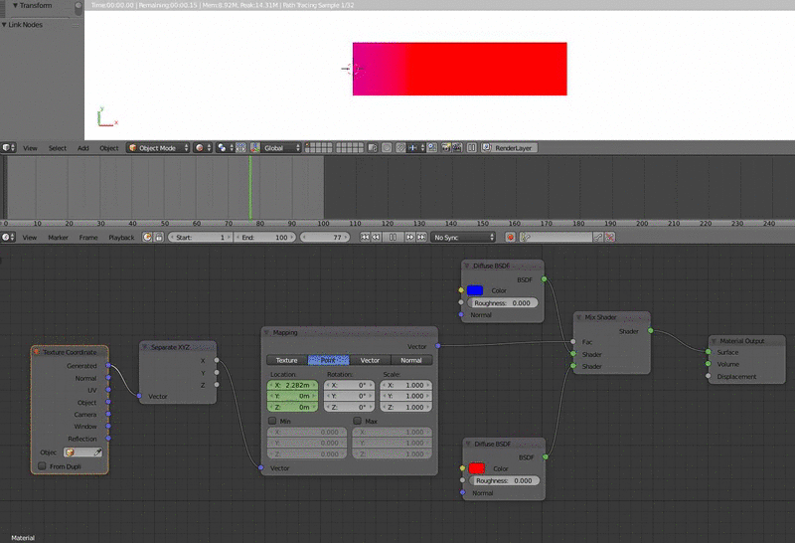Enable the Min checkbox in Mapping node
Image resolution: width=795 pixels, height=543 pixels.
pyautogui.click(x=272, y=421)
